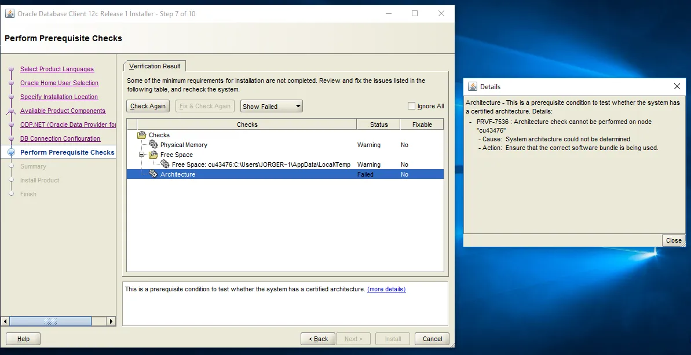Select the Free Space cu43476 Temp row
The width and height of the screenshot is (691, 355).
point(285,164)
